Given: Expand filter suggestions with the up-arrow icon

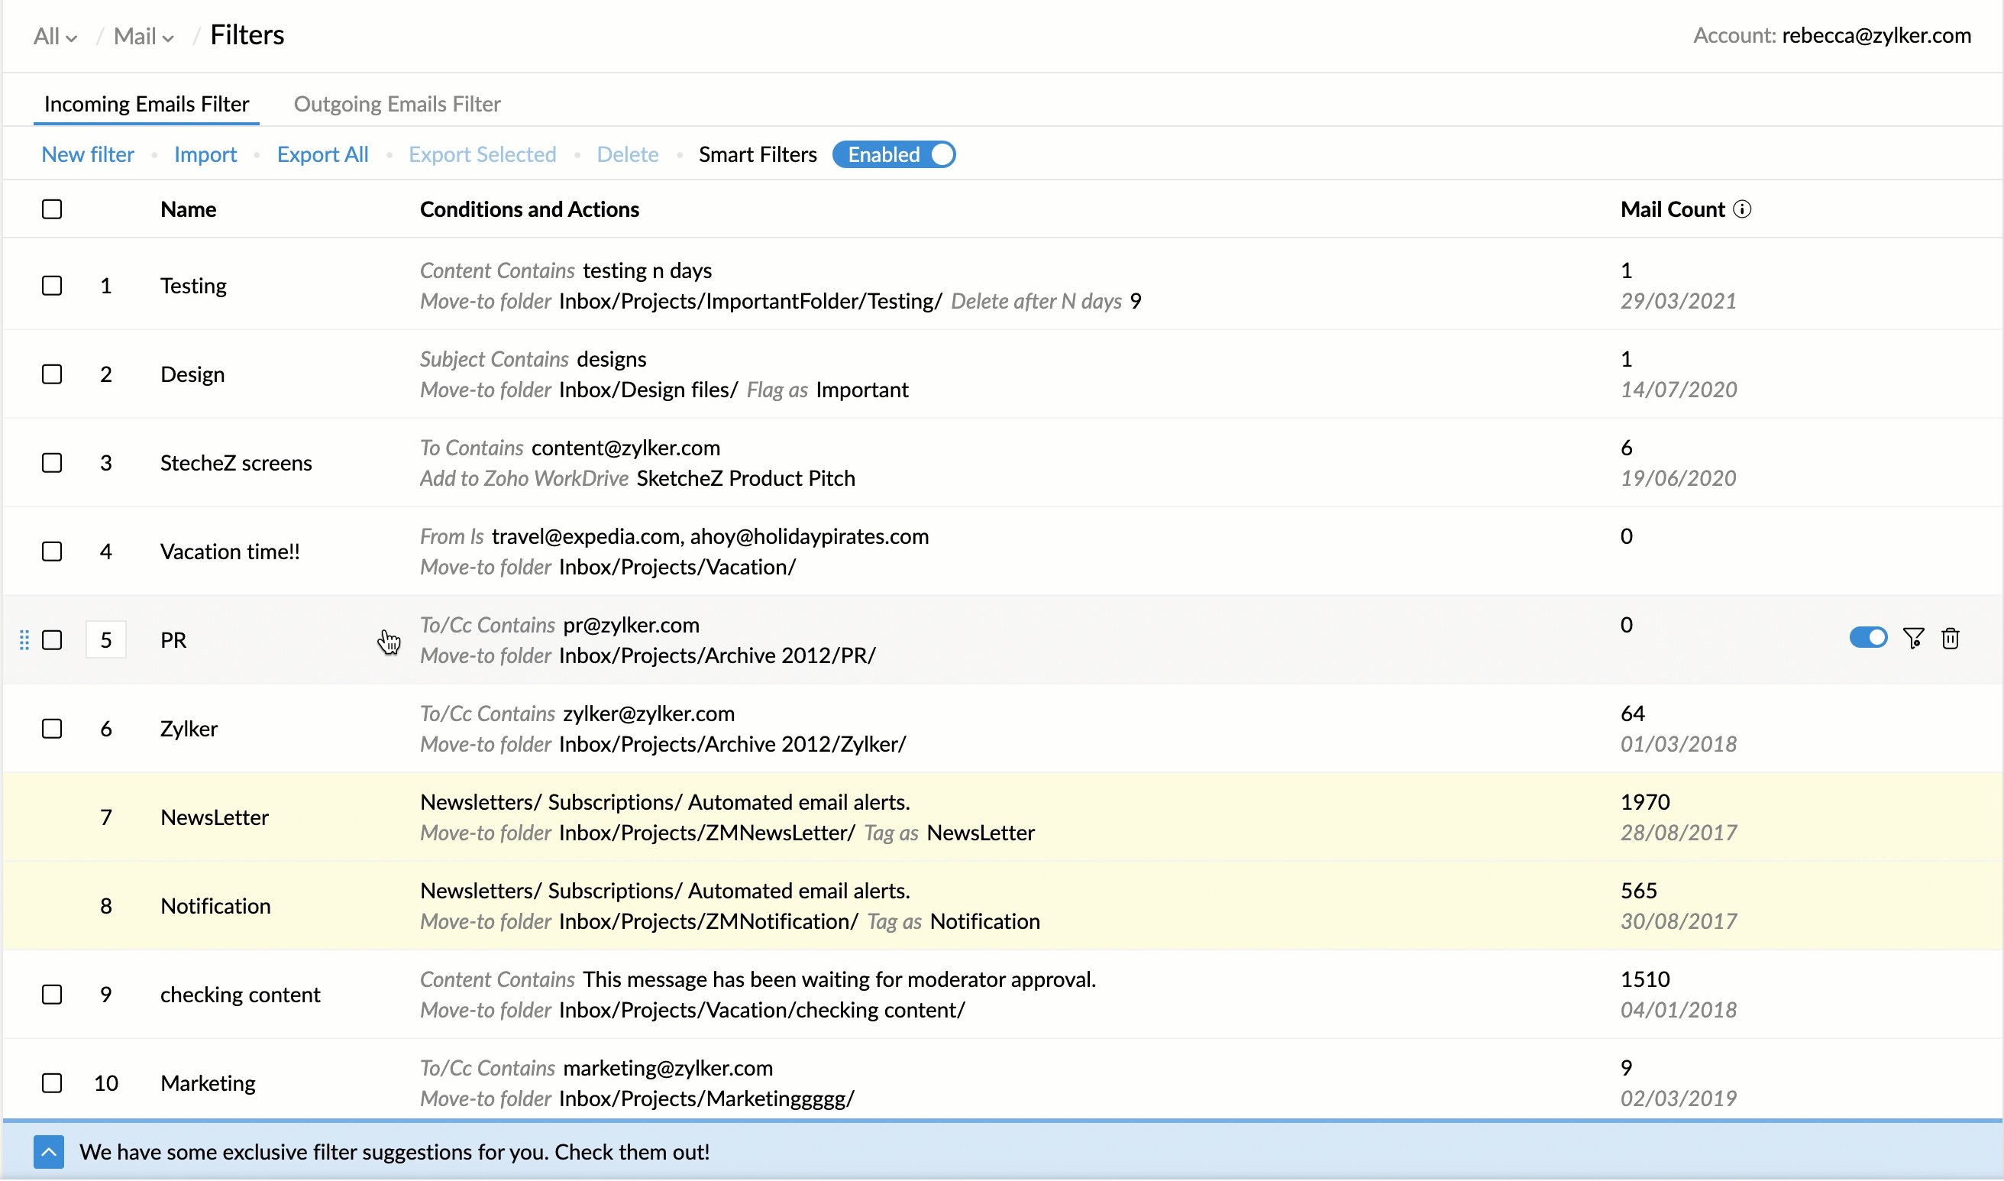Looking at the screenshot, I should click(x=49, y=1152).
